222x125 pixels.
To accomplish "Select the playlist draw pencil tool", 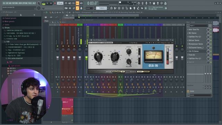I will pos(50,12).
